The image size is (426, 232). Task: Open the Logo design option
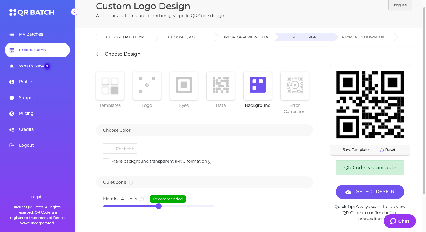(x=147, y=86)
